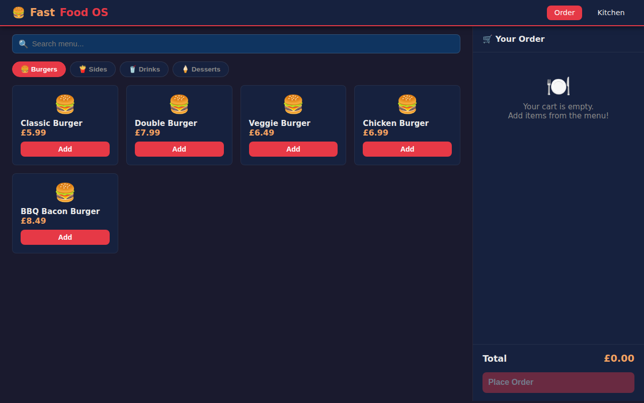Click the Classic Burger product image
The image size is (644, 403).
pyautogui.click(x=65, y=104)
